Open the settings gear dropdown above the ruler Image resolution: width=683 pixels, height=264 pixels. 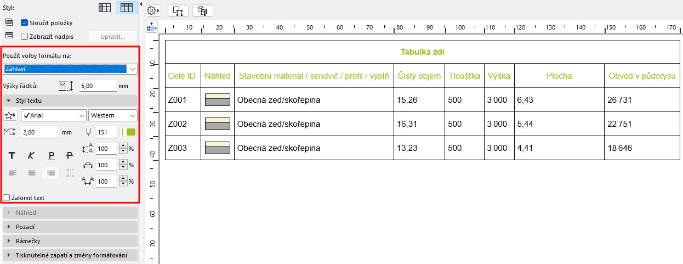(153, 10)
